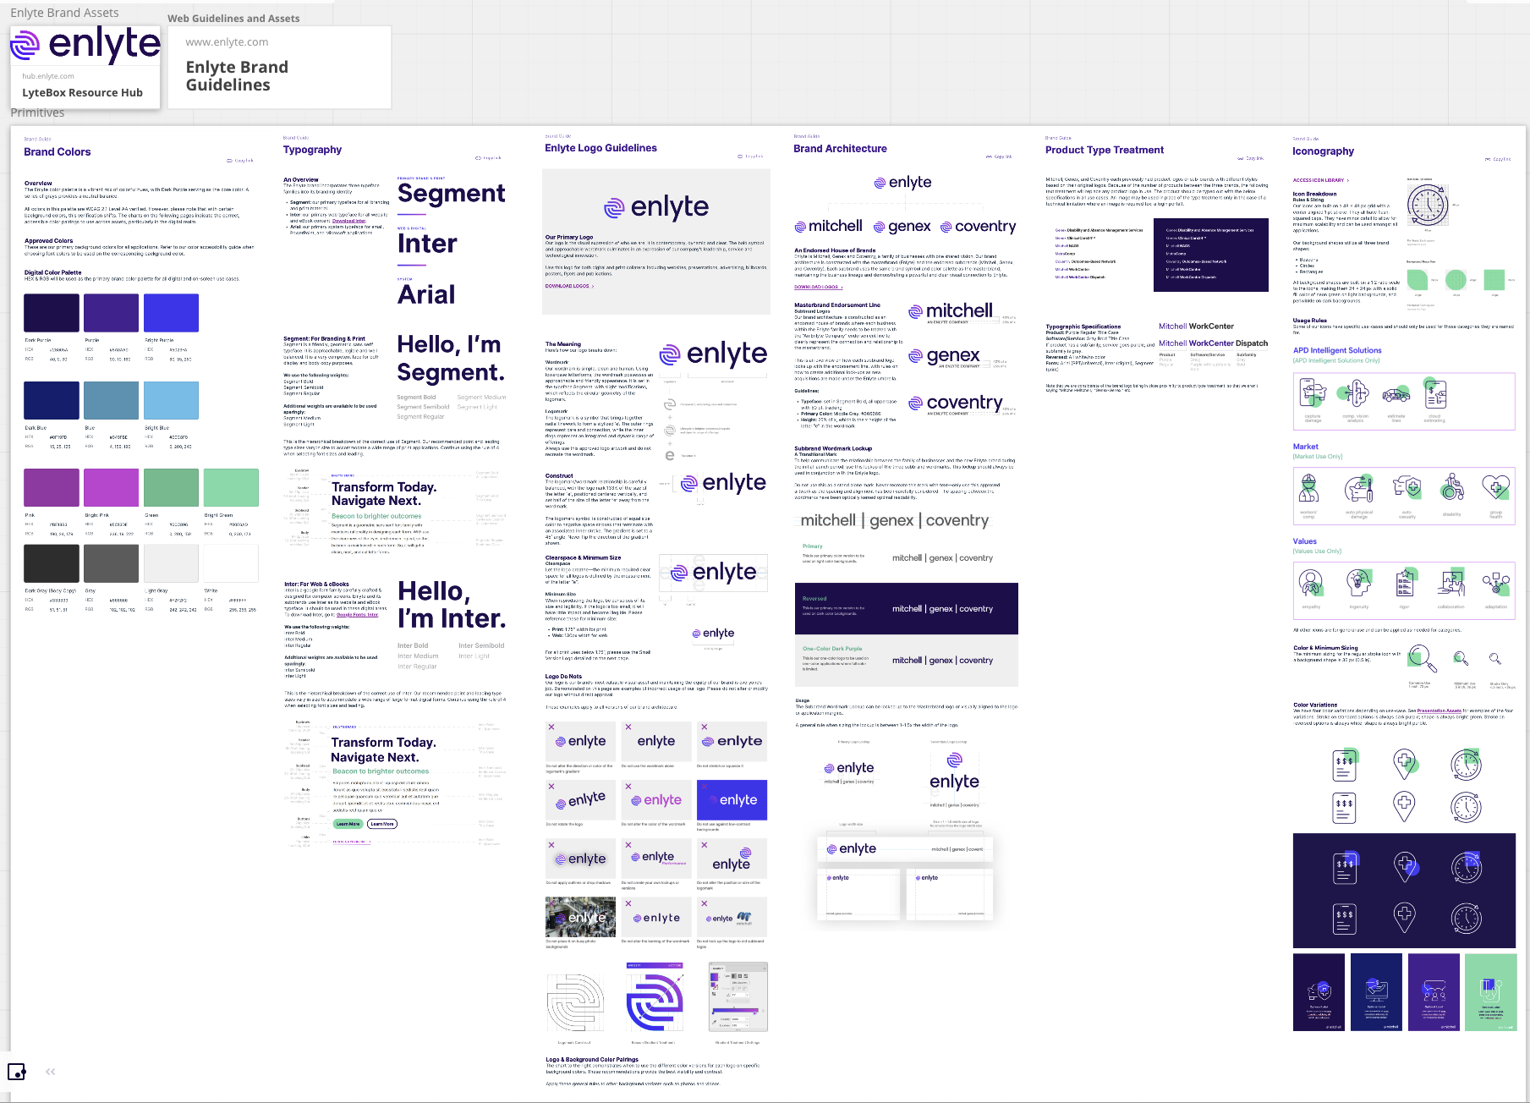Click the Copy link icon on the Iconography frame

click(x=1489, y=158)
